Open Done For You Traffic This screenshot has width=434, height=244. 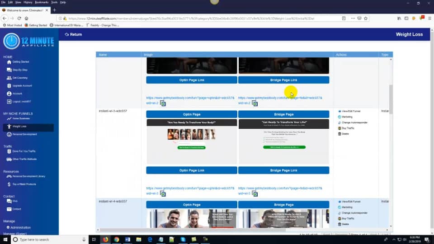pyautogui.click(x=21, y=151)
